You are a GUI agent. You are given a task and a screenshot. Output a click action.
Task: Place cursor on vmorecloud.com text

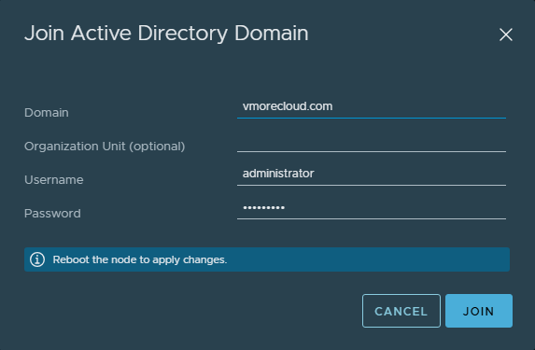click(x=288, y=106)
